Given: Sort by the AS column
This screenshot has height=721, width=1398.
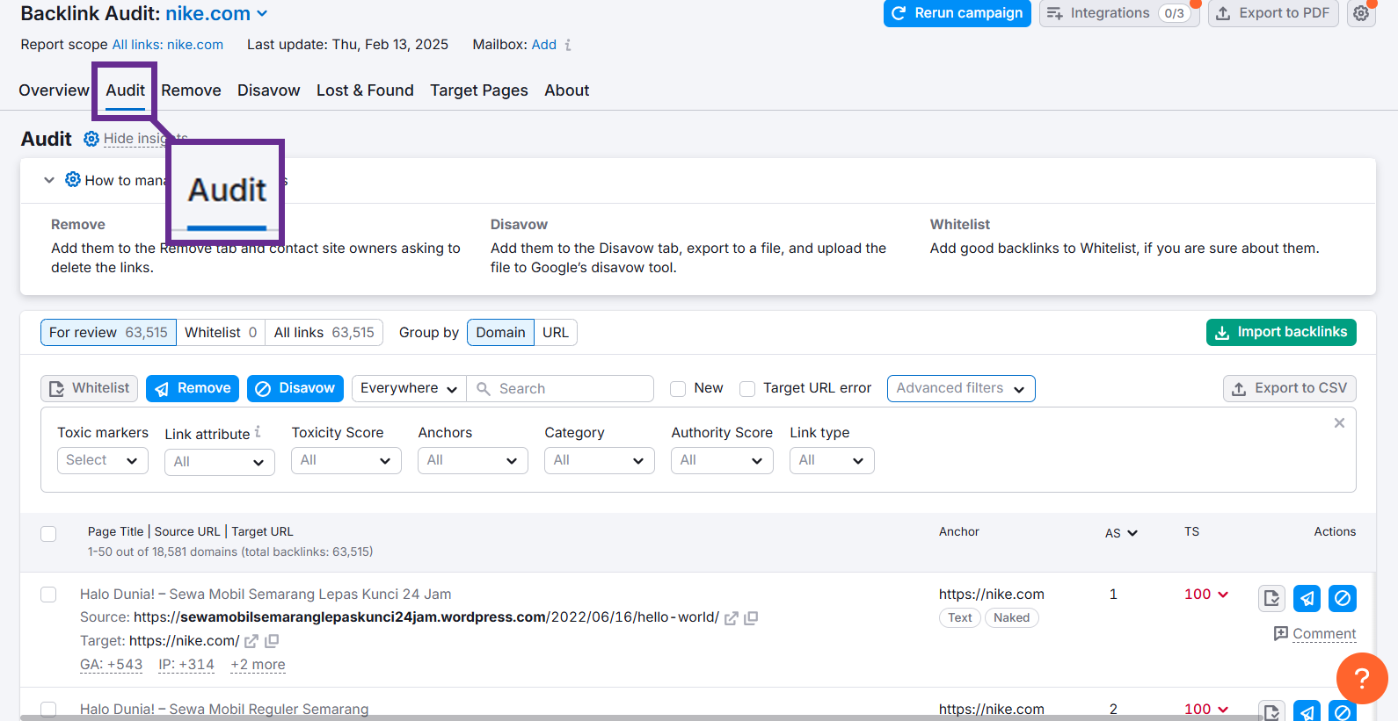Looking at the screenshot, I should [x=1121, y=533].
